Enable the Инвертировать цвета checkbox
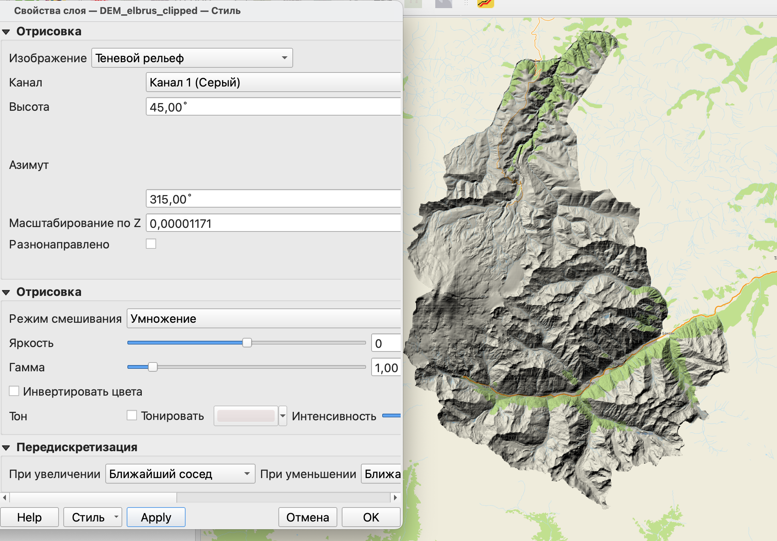 coord(14,391)
